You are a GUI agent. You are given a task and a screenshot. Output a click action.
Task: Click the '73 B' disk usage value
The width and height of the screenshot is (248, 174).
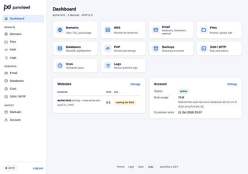[x=181, y=97]
